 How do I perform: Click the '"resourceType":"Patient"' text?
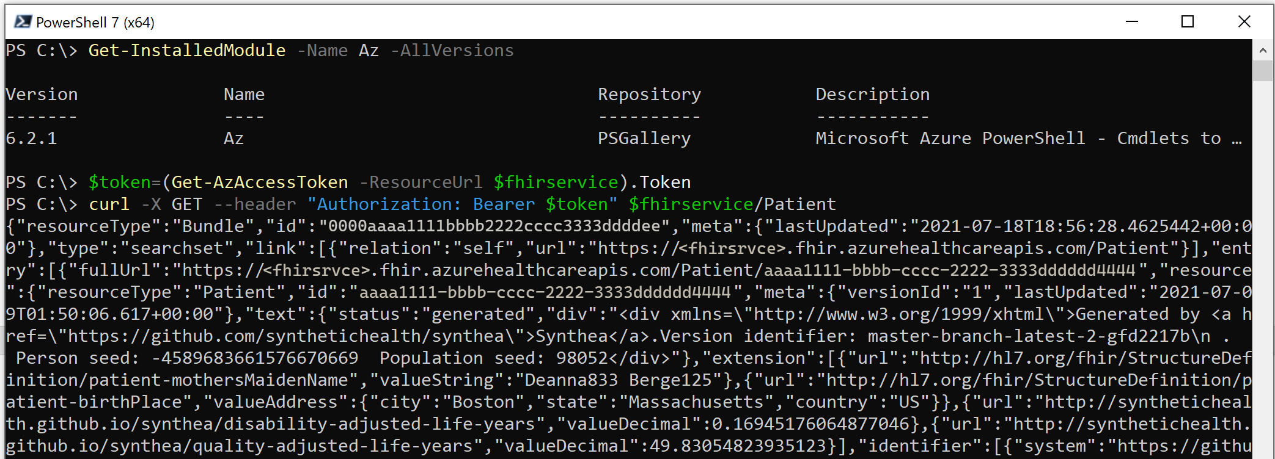click(162, 292)
